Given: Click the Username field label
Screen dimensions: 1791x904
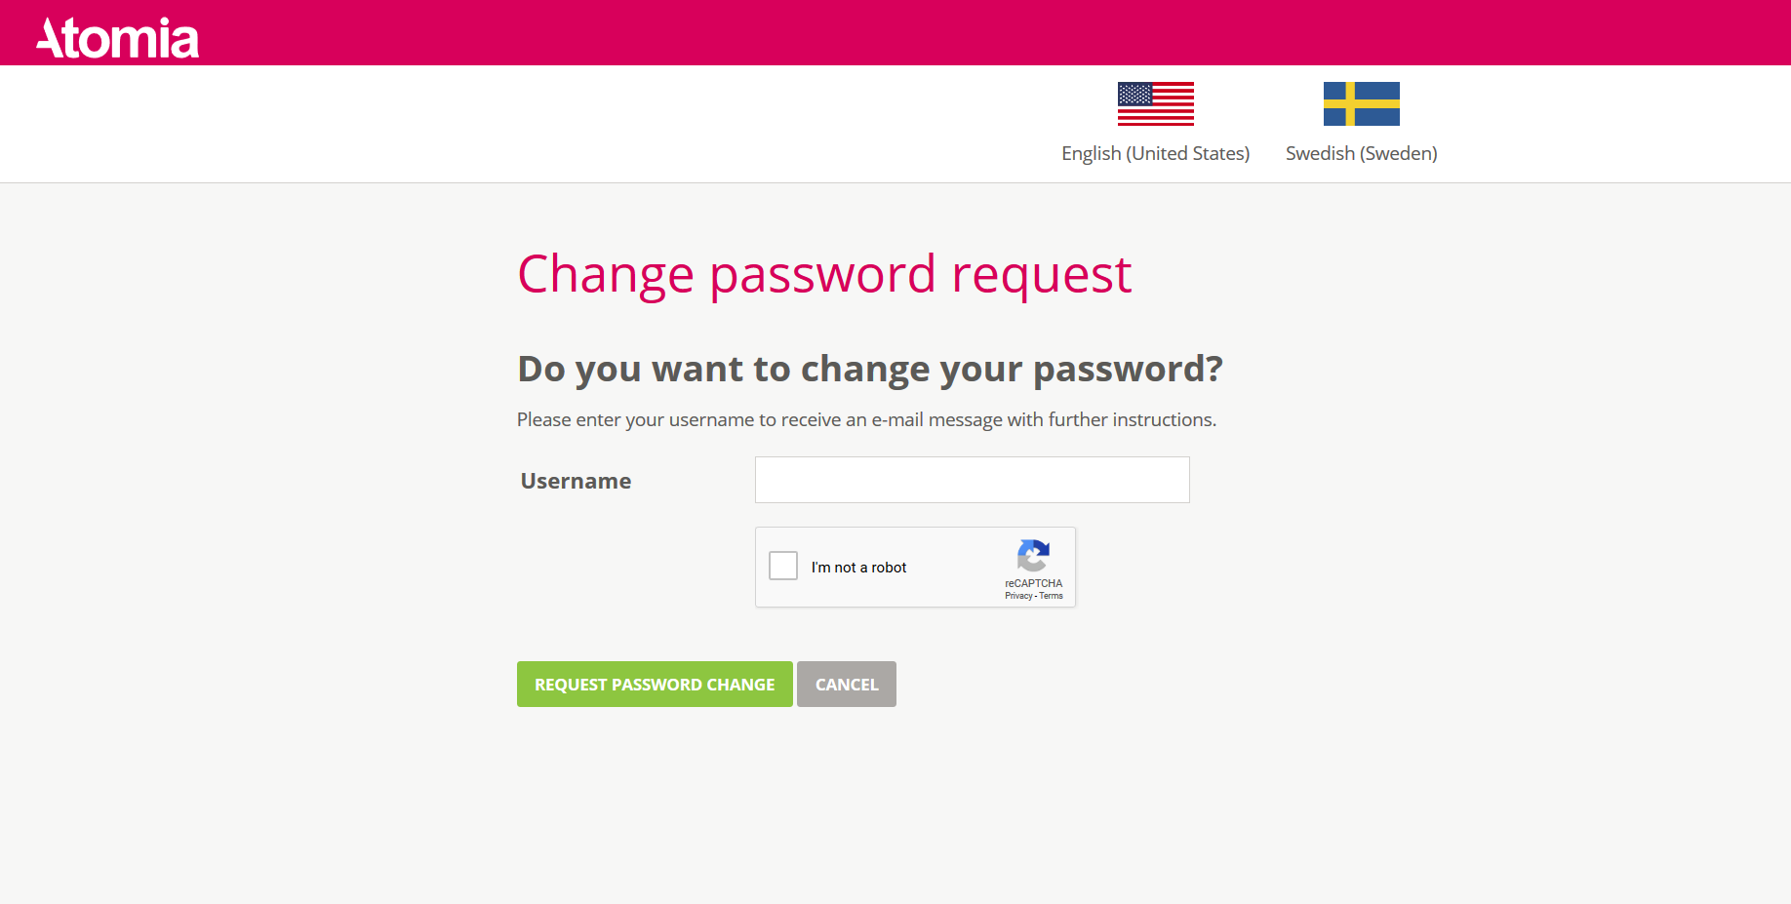Looking at the screenshot, I should click(x=576, y=480).
